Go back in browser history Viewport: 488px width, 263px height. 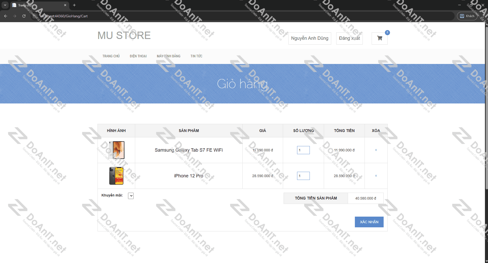point(6,16)
